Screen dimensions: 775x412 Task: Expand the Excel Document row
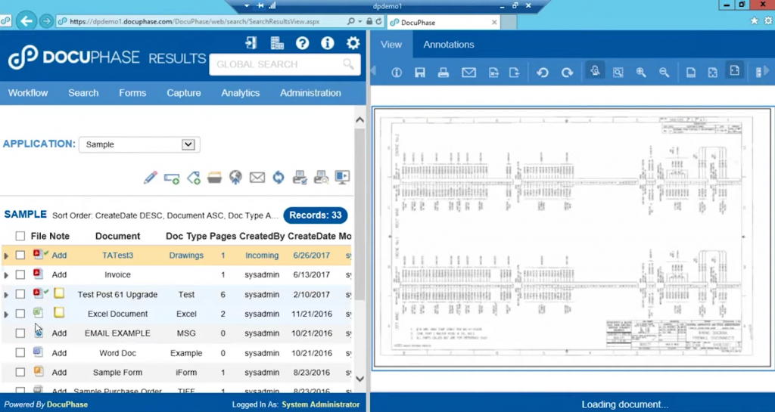pos(7,314)
